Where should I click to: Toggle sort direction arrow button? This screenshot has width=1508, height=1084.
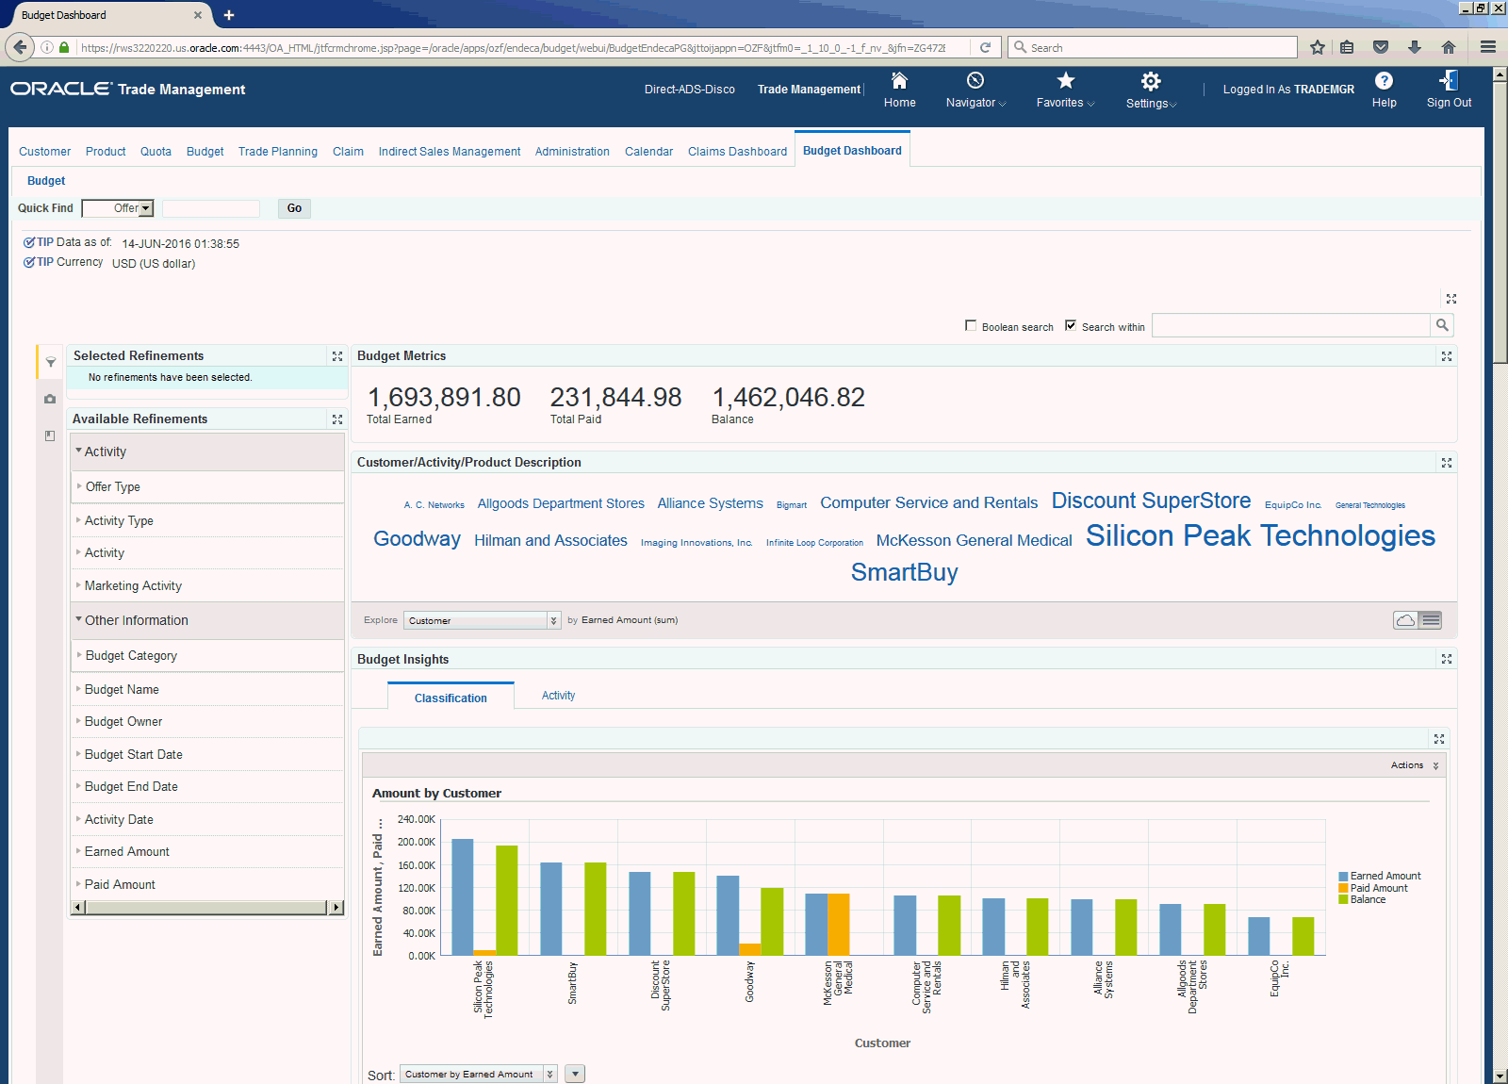coord(575,1074)
